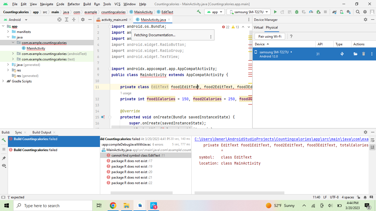This screenshot has width=376, height=211.
Task: Click the UTF-8 encoding status bar item
Action: coord(334,197)
